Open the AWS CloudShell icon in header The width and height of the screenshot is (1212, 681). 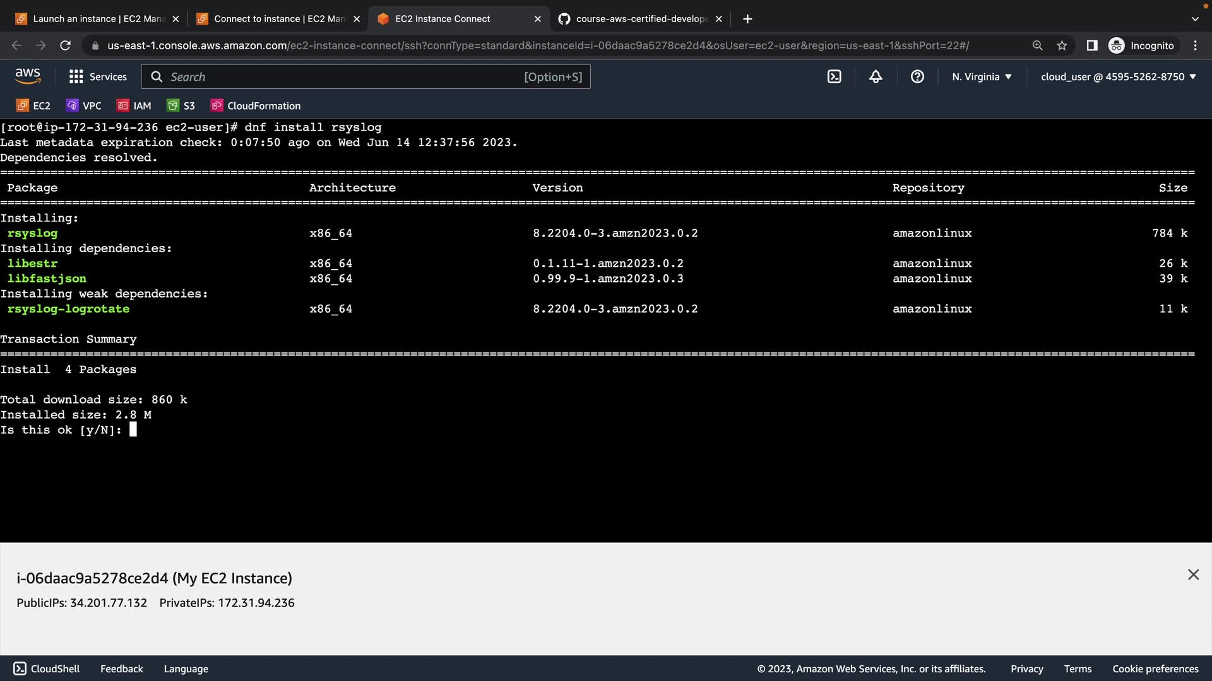point(834,77)
